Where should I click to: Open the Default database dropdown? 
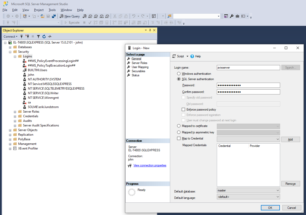click(248, 190)
